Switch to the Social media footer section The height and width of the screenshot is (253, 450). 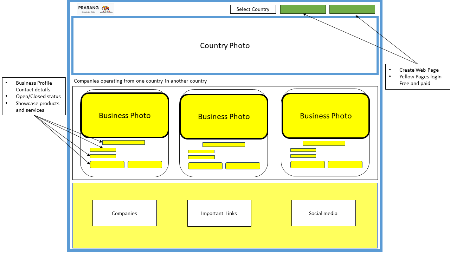click(x=323, y=213)
